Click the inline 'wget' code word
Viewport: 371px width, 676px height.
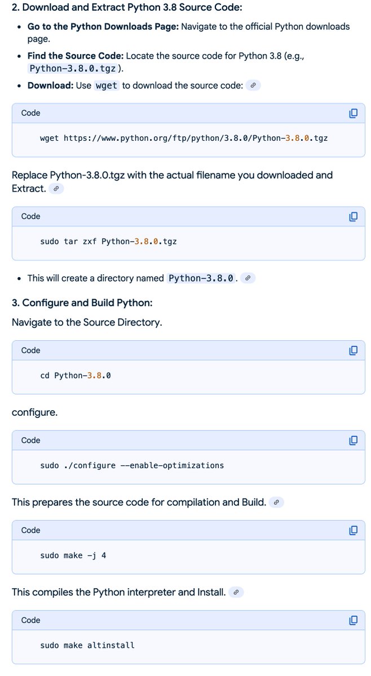click(107, 86)
